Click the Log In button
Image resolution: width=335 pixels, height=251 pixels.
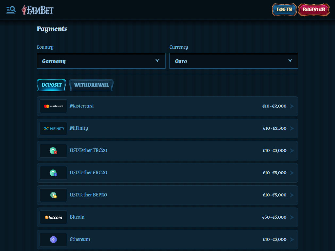284,9
